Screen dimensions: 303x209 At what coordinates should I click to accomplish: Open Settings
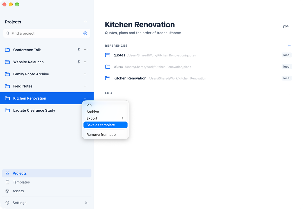point(47,203)
